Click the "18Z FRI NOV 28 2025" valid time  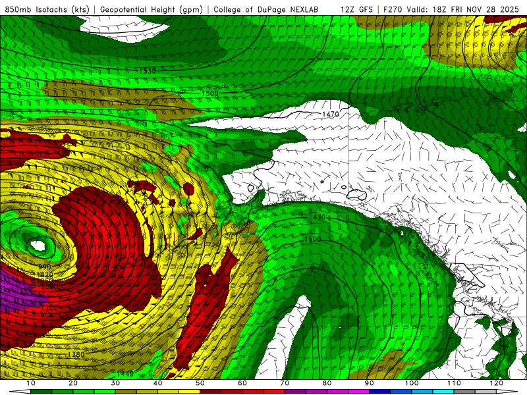[x=476, y=10]
